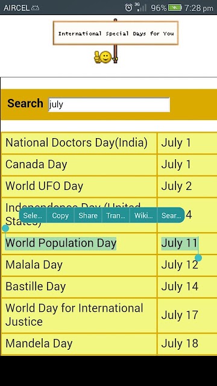Screen dimensions: 217x386
Task: Tap the 3G signal strength icon
Action: [x=140, y=7]
